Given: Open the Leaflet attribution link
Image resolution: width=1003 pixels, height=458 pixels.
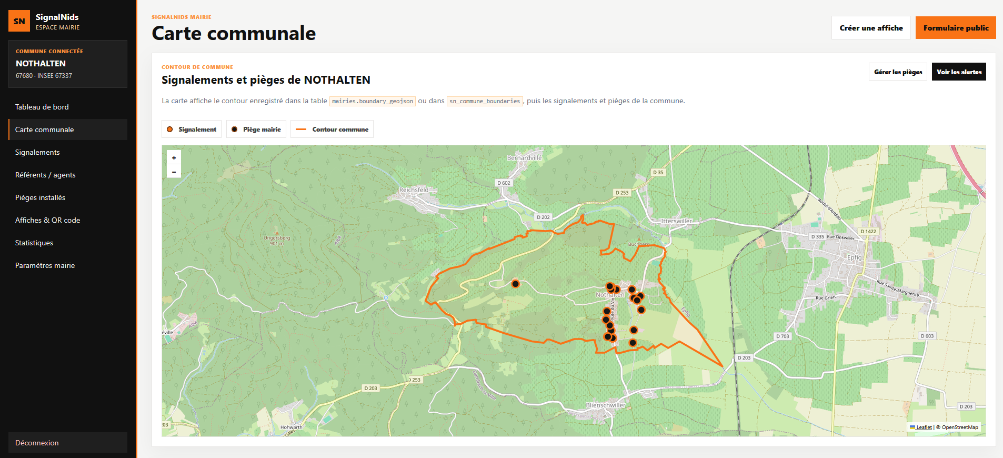Looking at the screenshot, I should (921, 427).
